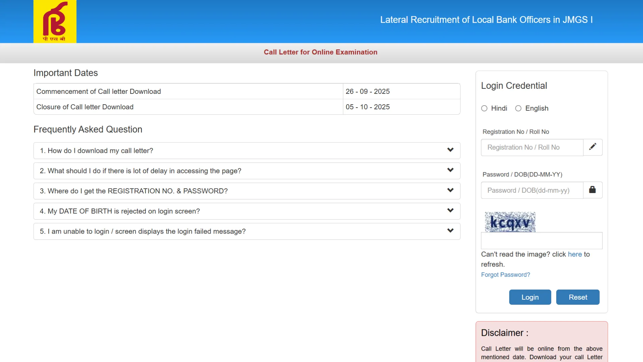
Task: Click the PSB bank logo
Action: pyautogui.click(x=55, y=21)
